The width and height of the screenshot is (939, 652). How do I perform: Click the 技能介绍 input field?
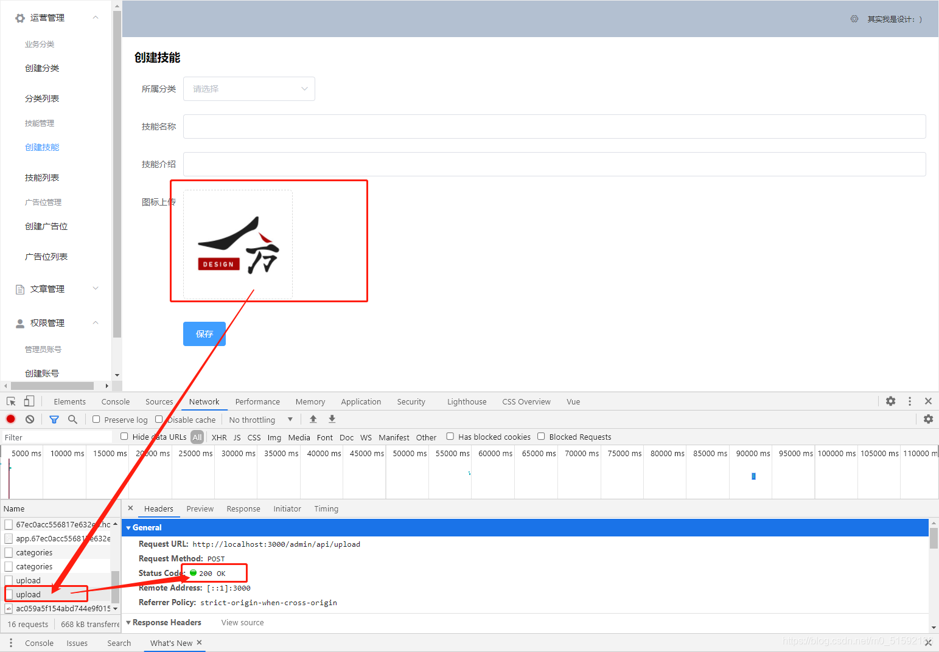pyautogui.click(x=554, y=164)
